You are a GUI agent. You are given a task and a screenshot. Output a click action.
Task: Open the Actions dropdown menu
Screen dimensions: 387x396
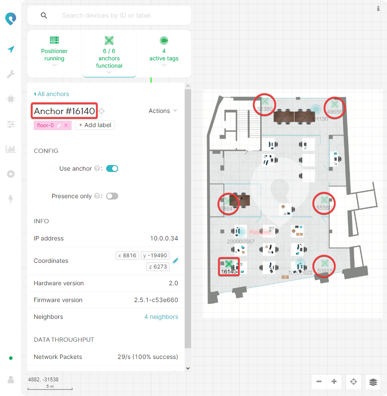[163, 111]
